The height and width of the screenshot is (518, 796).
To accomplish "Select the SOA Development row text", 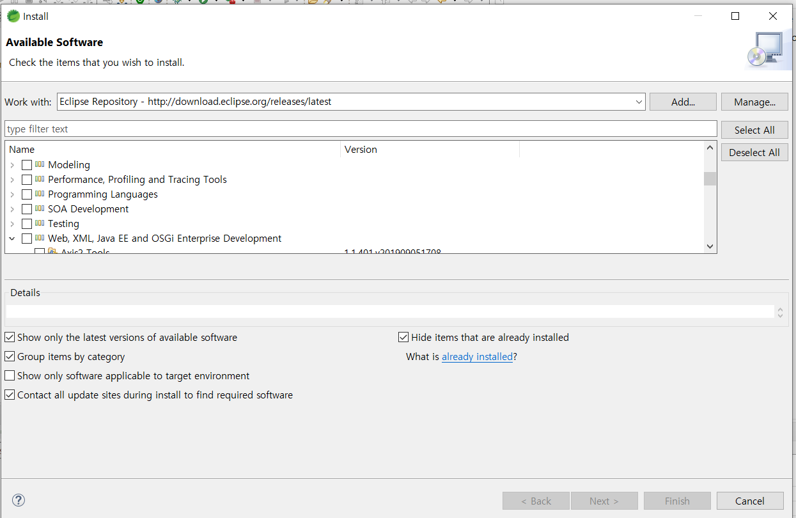I will coord(88,209).
